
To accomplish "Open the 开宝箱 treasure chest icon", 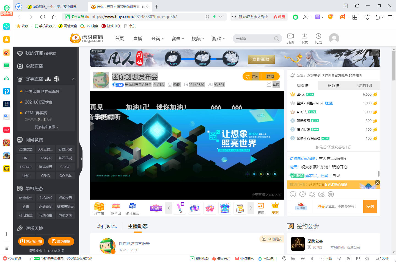I will tap(99, 207).
